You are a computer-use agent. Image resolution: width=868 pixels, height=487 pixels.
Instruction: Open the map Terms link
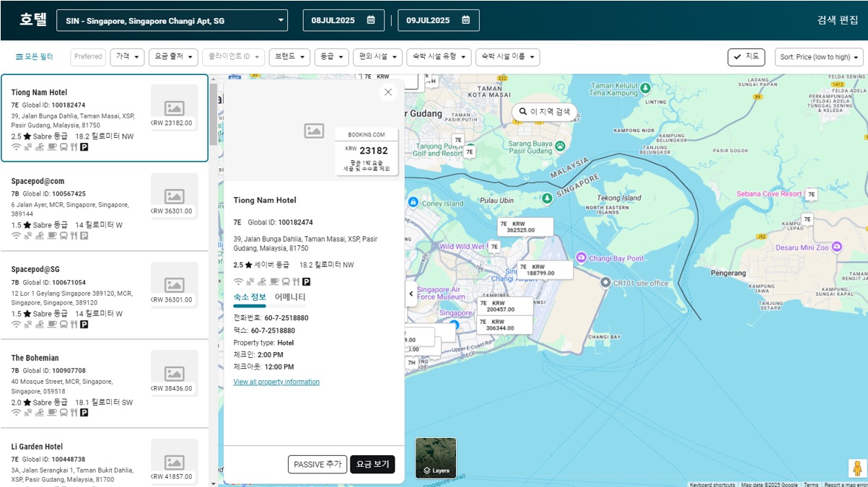tap(811, 484)
